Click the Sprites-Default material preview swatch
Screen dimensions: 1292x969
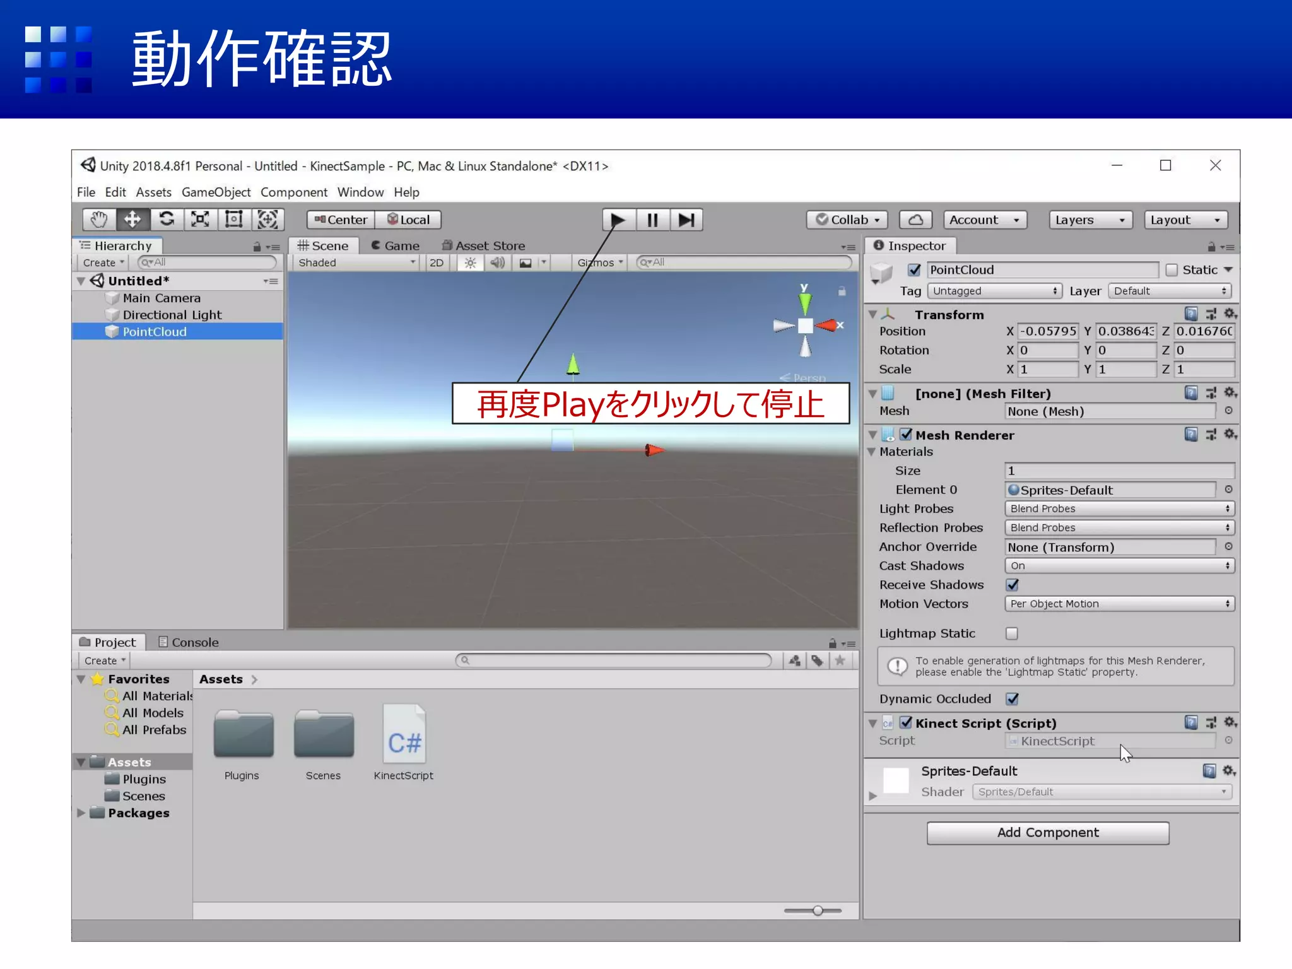click(896, 780)
